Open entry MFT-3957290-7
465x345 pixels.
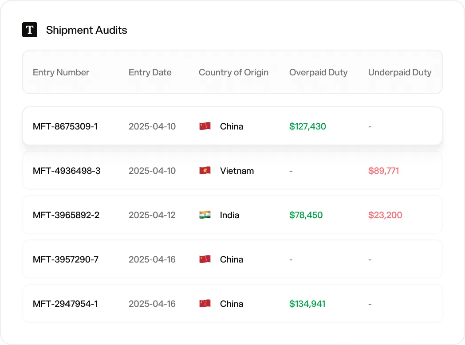(66, 259)
